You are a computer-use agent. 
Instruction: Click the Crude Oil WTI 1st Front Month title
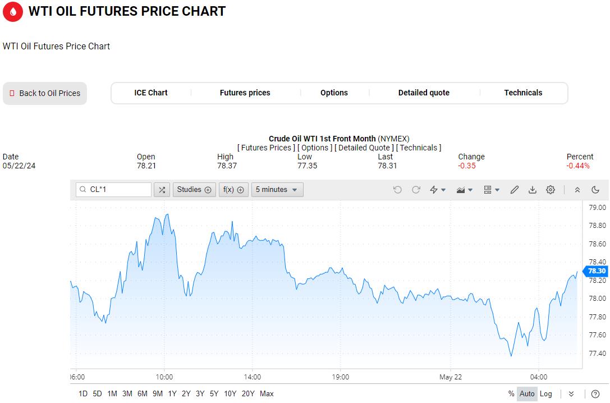pos(322,139)
